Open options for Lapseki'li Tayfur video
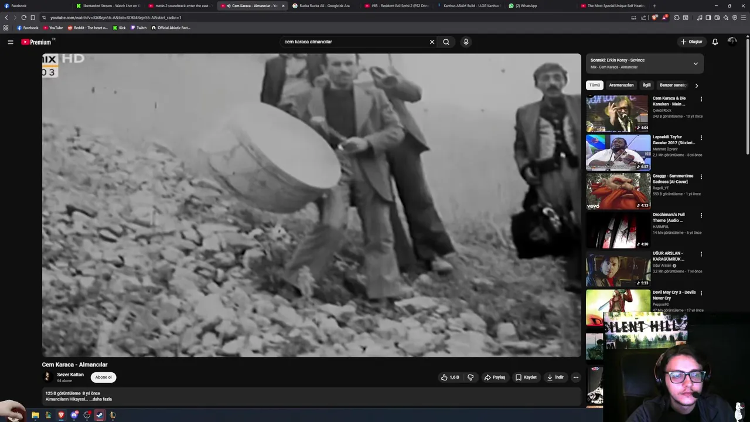This screenshot has width=750, height=422. [701, 138]
